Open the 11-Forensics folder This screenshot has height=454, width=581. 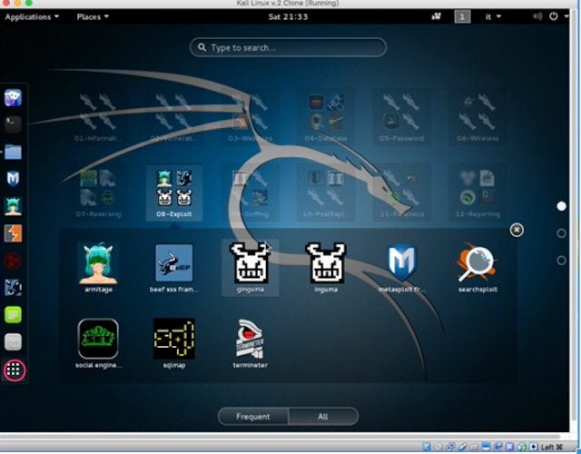[x=401, y=193]
